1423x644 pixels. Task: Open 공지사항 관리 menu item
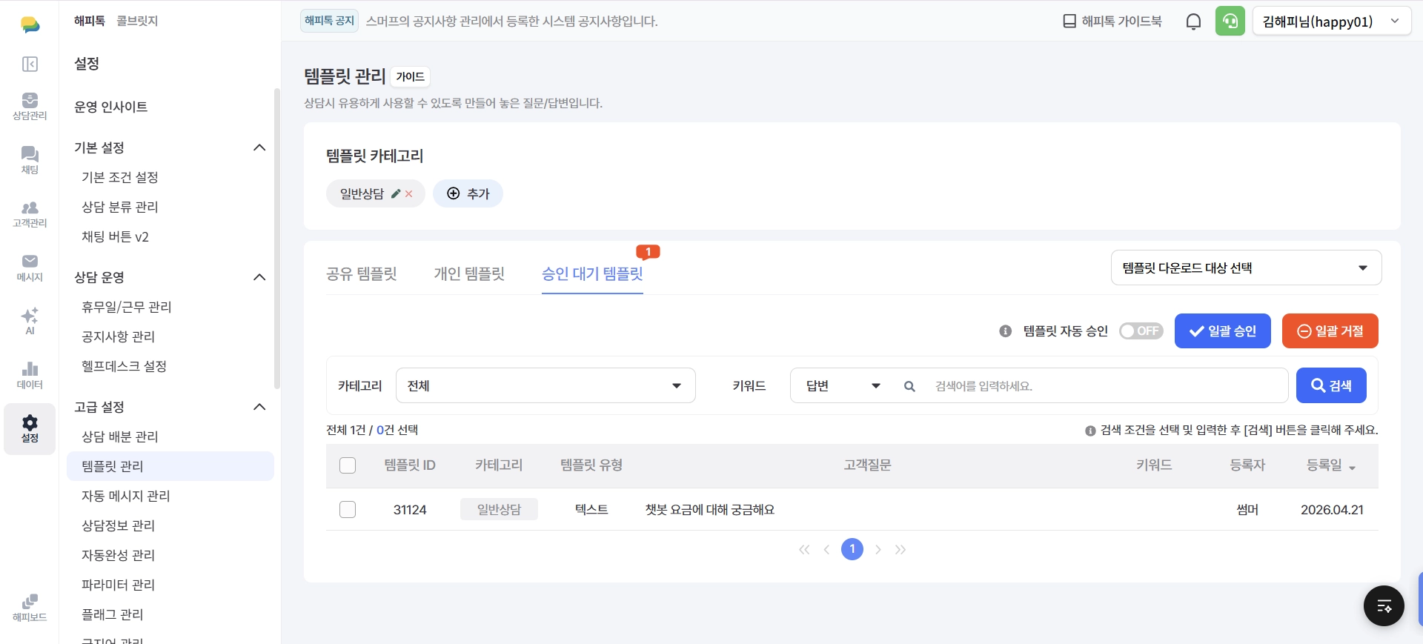click(119, 336)
